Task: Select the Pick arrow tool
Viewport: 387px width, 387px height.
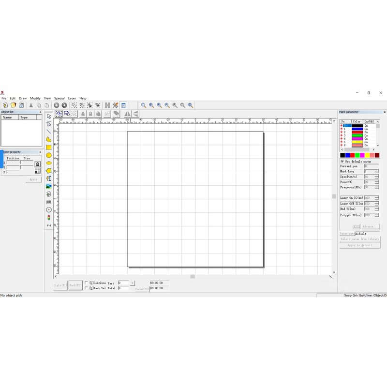Action: 49,116
